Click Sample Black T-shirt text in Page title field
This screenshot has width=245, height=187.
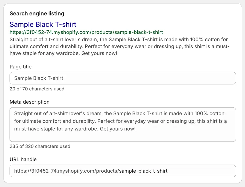click(39, 78)
